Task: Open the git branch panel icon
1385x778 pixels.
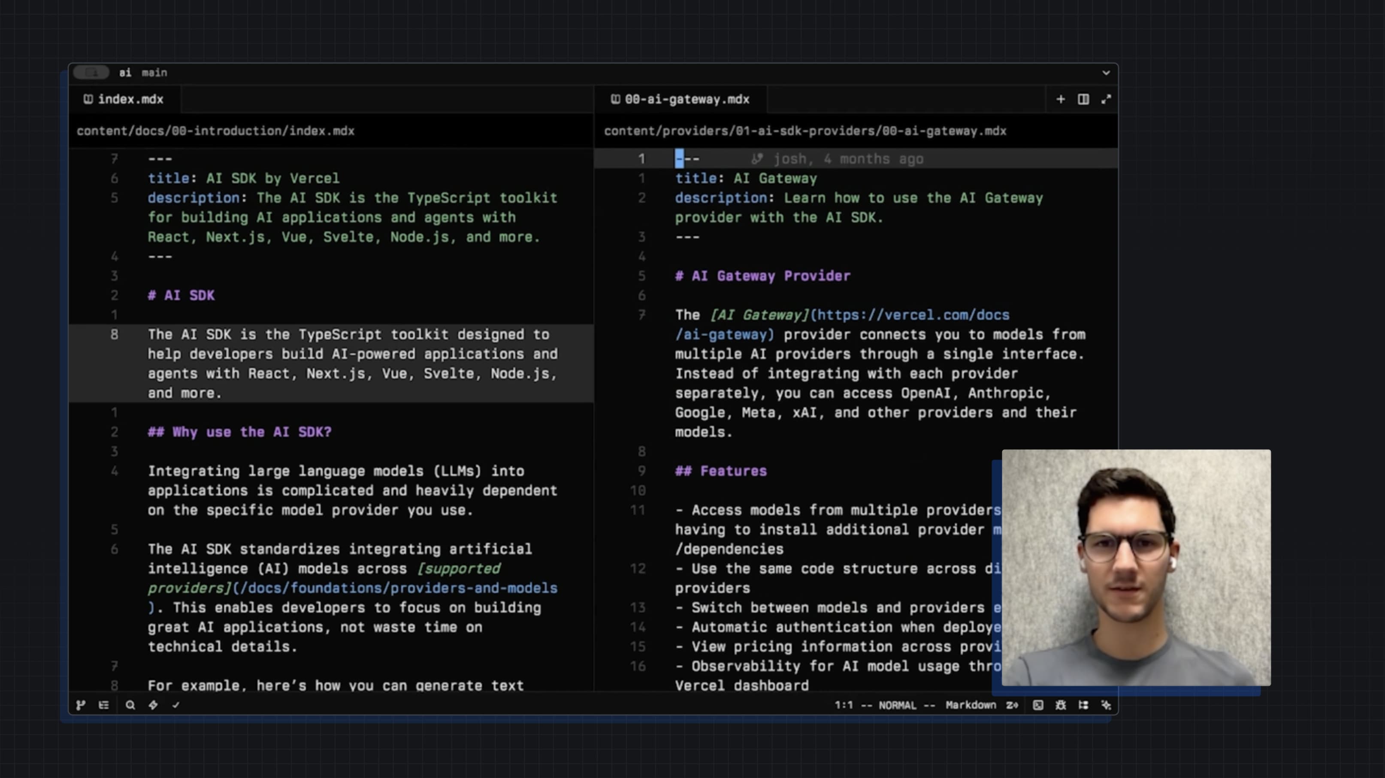Action: [x=81, y=705]
